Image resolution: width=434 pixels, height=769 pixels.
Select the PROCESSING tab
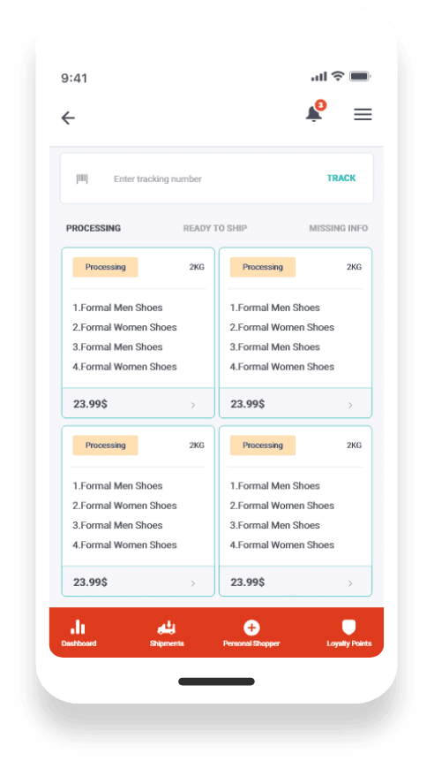[94, 228]
